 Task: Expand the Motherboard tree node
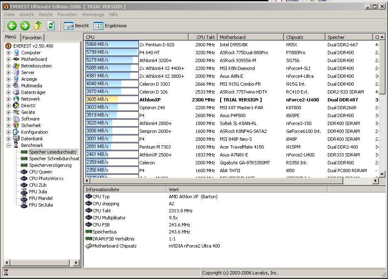click(8, 59)
